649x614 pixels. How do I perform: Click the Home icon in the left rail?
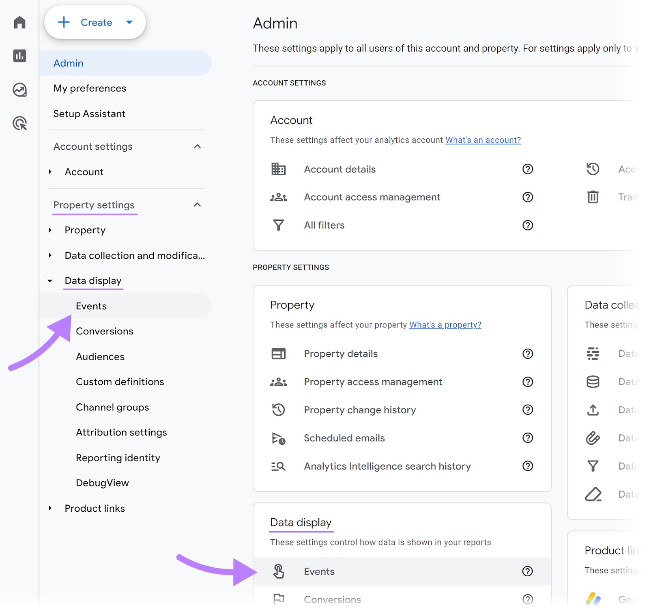point(19,23)
